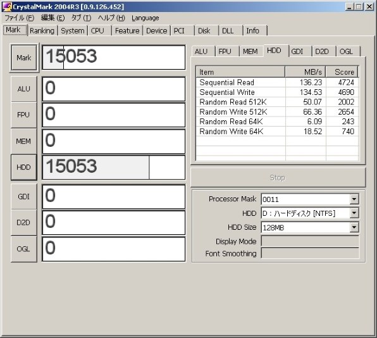Expand the HDD drive selection dropdown
This screenshot has width=377, height=338.
354,213
